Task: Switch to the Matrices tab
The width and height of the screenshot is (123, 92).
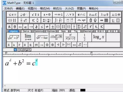Action: click(51, 31)
